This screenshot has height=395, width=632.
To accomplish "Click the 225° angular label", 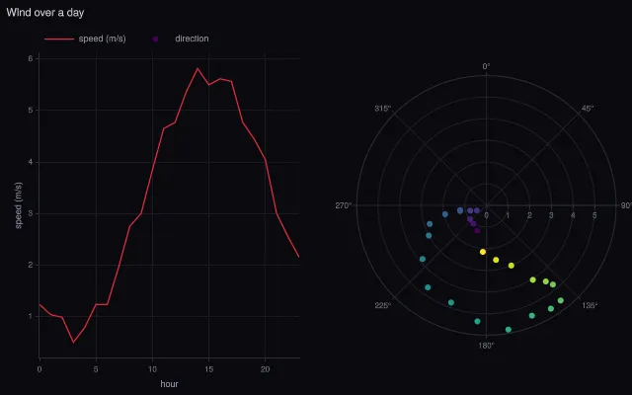I will (383, 305).
